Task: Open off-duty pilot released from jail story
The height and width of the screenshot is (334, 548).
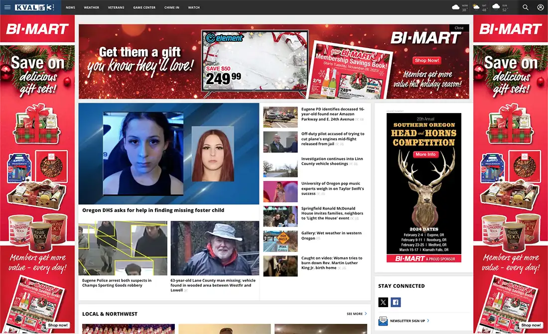Action: [x=333, y=139]
